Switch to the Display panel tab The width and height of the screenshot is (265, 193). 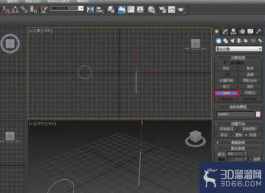tap(250, 31)
